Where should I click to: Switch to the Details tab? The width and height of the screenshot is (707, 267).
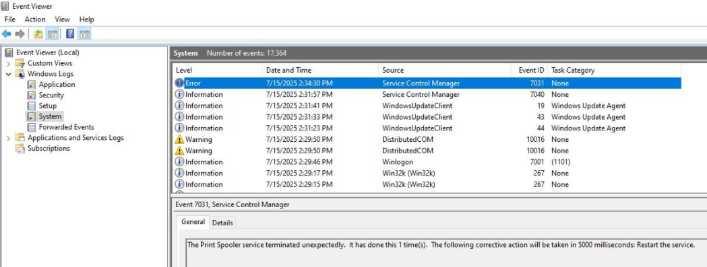[x=222, y=223]
